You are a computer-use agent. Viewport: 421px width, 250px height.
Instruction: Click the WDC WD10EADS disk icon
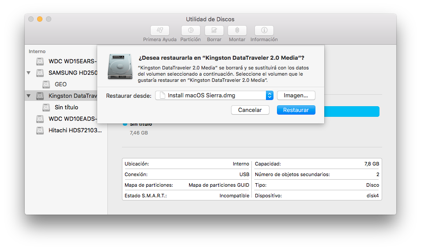tap(40, 119)
